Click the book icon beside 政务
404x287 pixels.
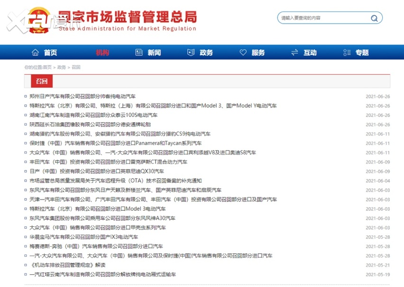pos(191,53)
